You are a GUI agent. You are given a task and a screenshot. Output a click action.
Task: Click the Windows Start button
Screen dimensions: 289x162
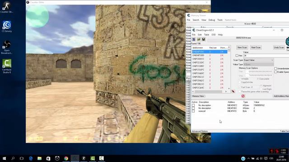coord(4,158)
